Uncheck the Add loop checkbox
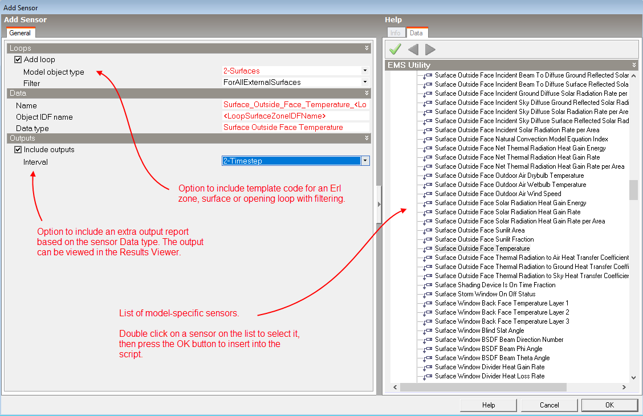This screenshot has width=643, height=416. coord(18,59)
